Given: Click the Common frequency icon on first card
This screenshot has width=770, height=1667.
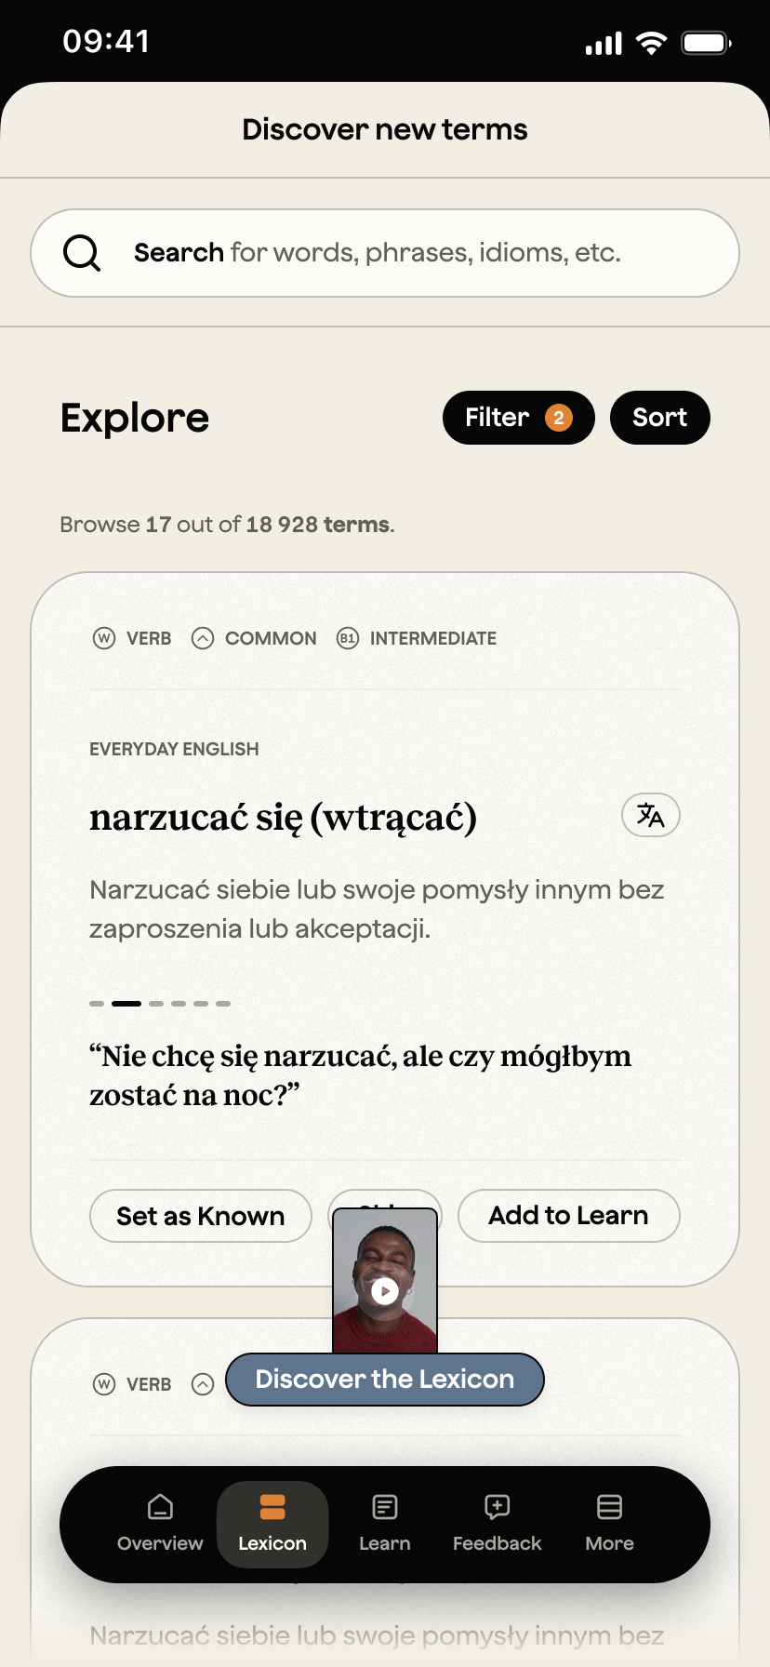Looking at the screenshot, I should (x=203, y=638).
